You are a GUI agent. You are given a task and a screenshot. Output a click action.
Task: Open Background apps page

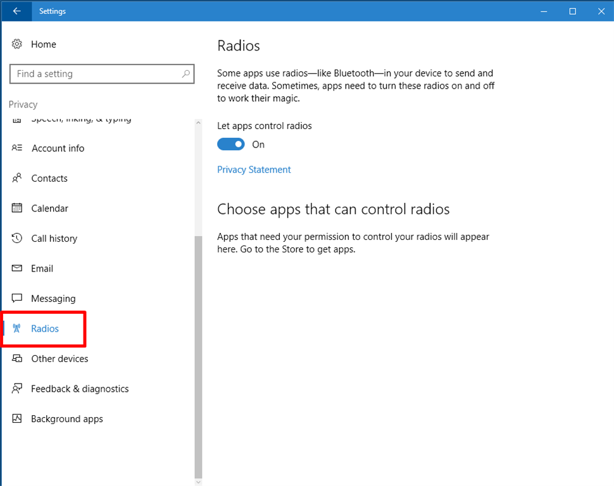[x=67, y=419]
